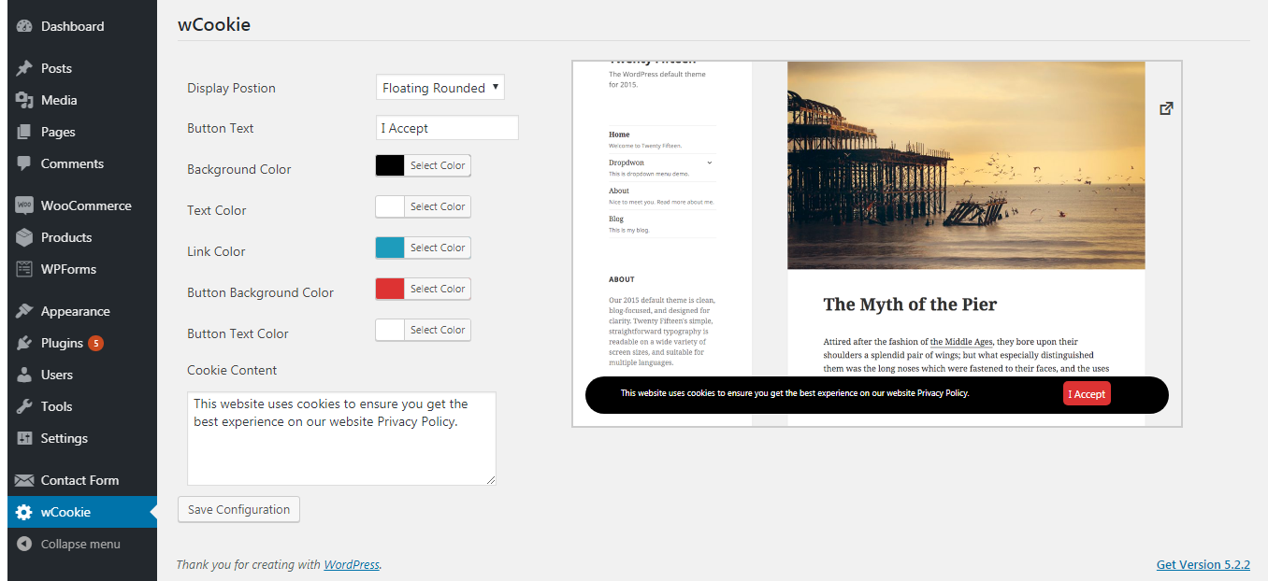This screenshot has height=581, width=1268.
Task: Open the Appearance menu
Action: pos(75,311)
